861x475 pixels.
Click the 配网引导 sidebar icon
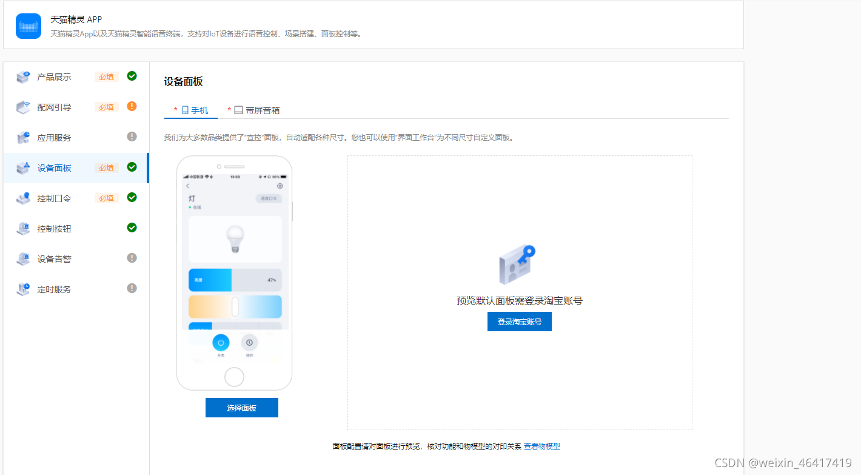point(23,107)
